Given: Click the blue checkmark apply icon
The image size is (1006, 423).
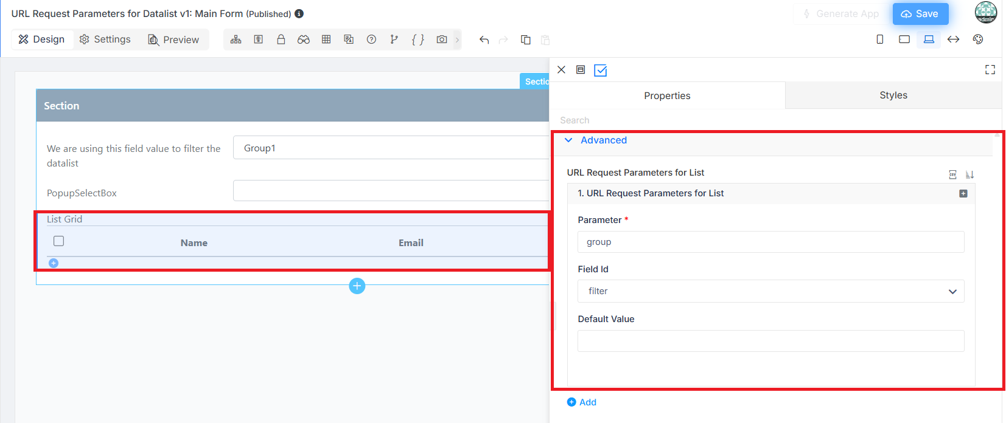Looking at the screenshot, I should pos(601,70).
